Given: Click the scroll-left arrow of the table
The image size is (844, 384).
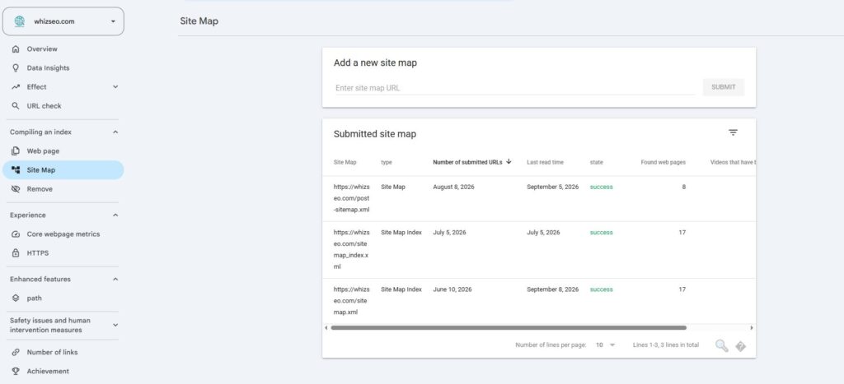Looking at the screenshot, I should (326, 327).
